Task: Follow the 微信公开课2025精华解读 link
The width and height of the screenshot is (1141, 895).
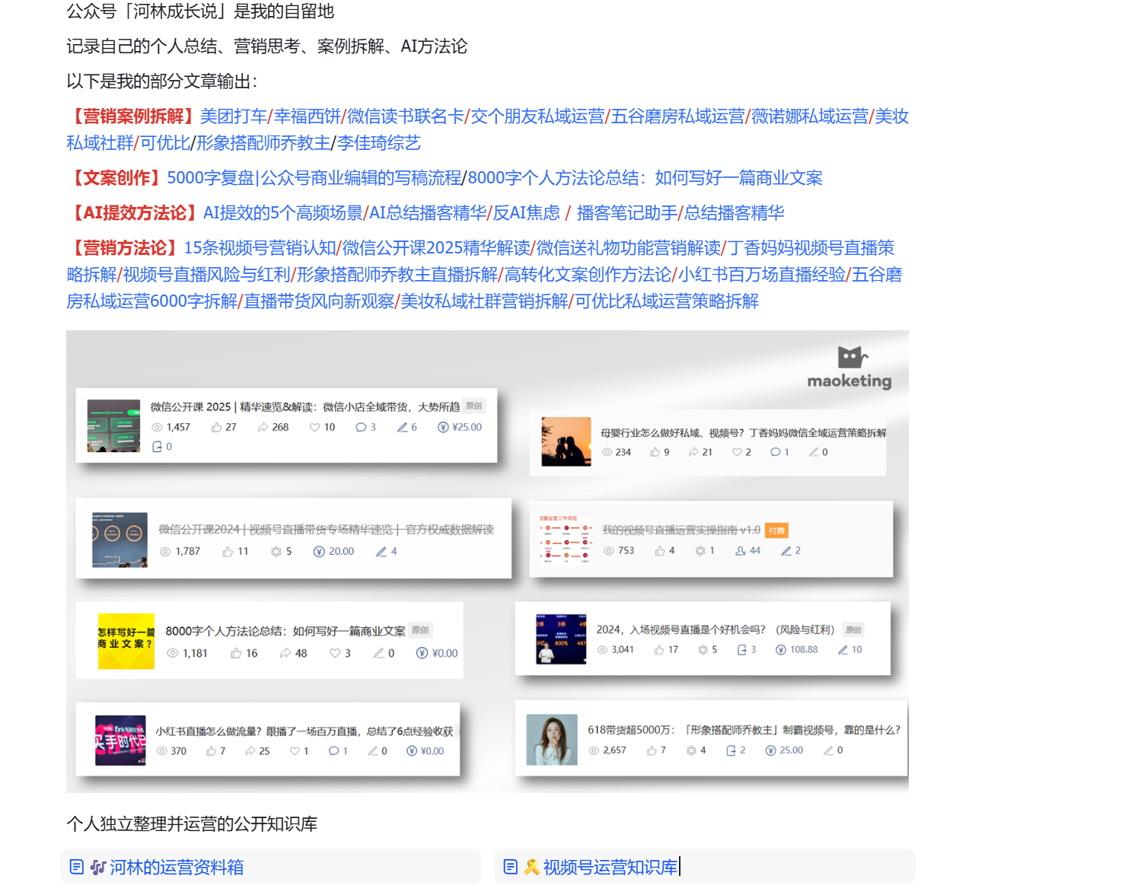Action: tap(436, 248)
